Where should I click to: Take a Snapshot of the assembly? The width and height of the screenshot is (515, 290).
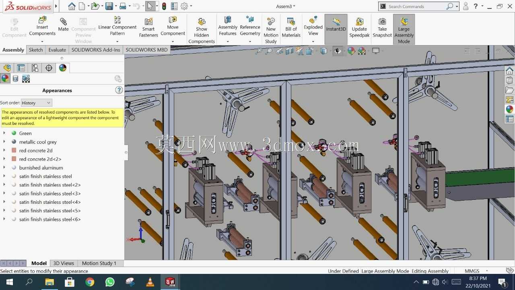382,27
